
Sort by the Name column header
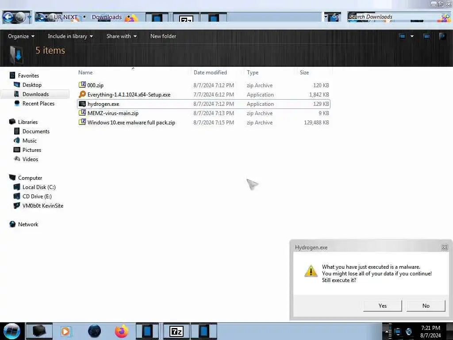click(x=85, y=73)
